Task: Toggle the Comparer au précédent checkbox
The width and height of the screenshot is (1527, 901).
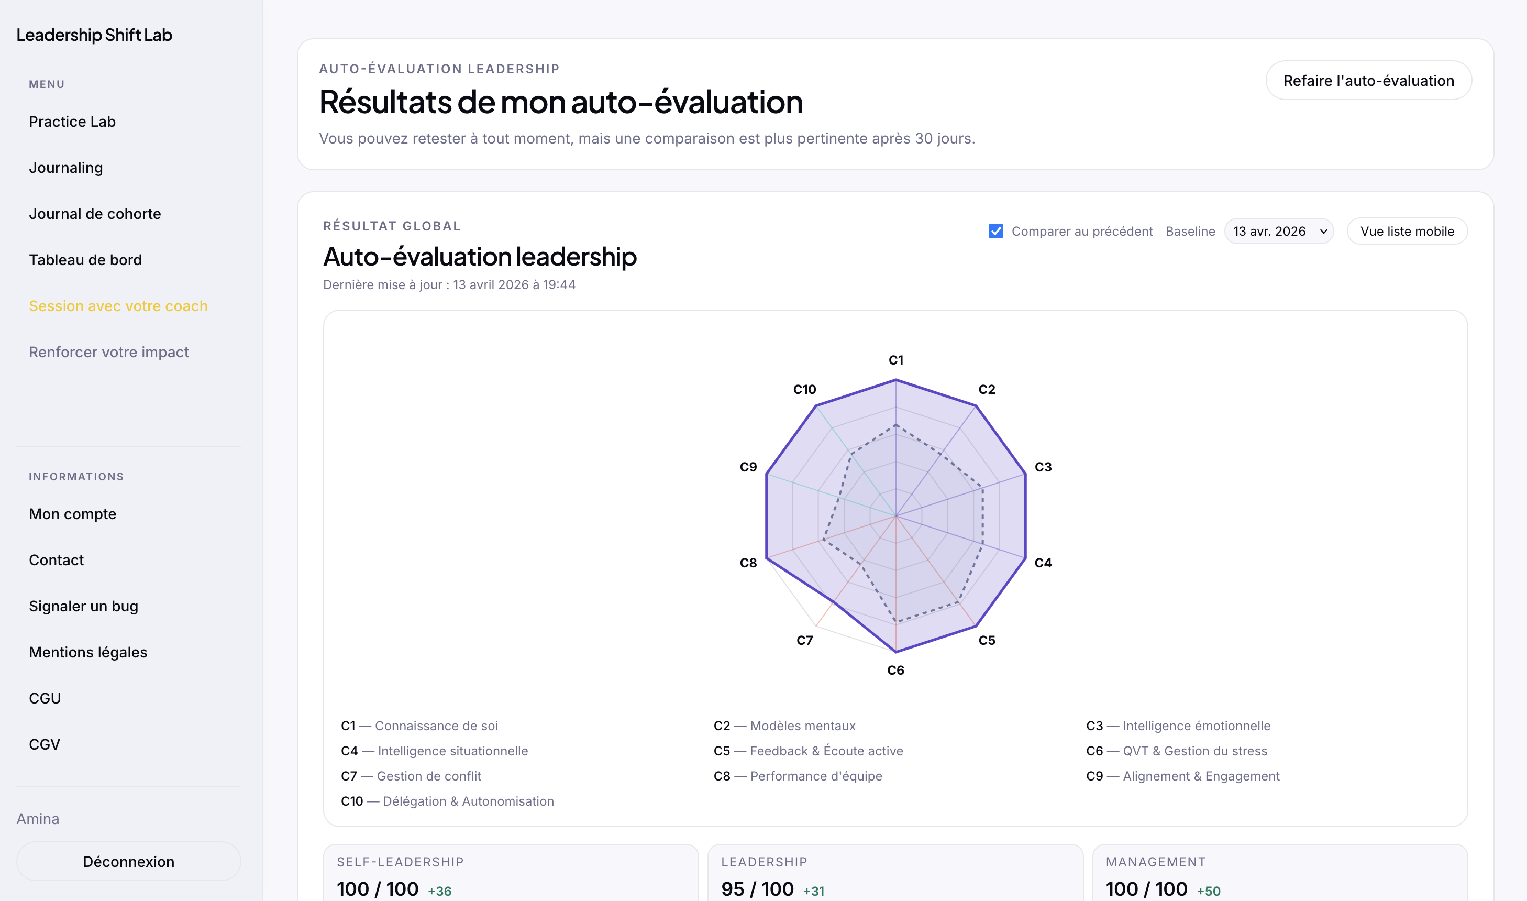Action: pos(995,232)
